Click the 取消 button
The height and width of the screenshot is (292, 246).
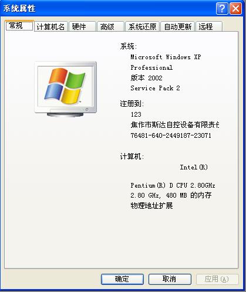coord(170,279)
